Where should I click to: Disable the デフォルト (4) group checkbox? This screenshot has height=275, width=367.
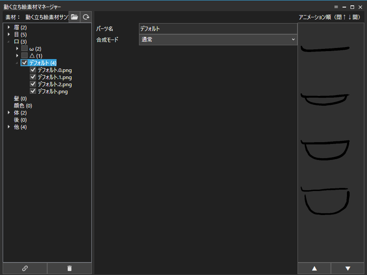[x=25, y=63]
